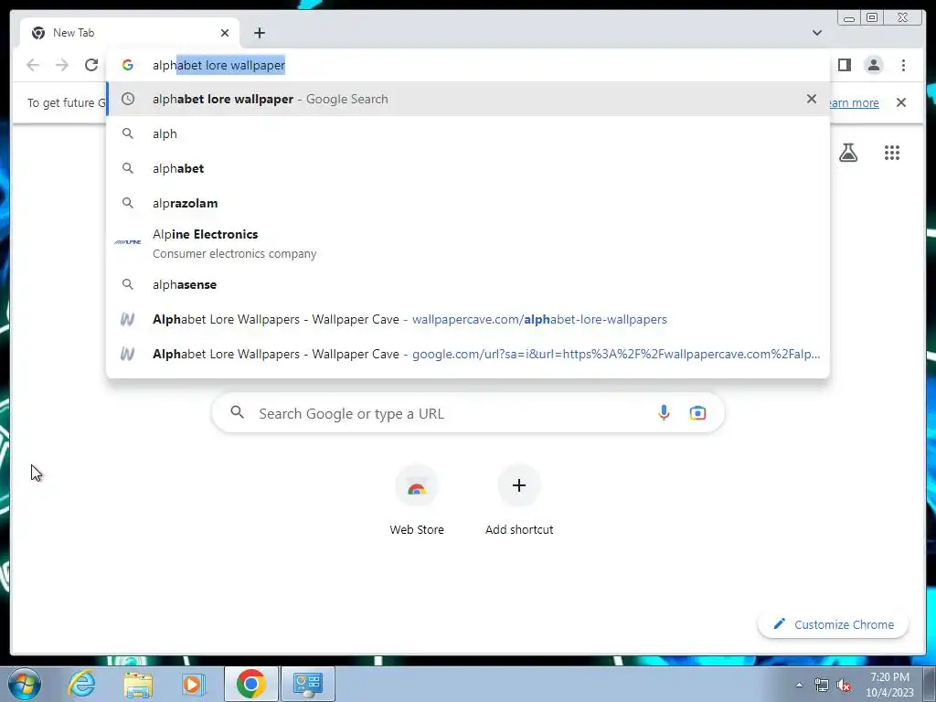Select the Alpine Electronics suggestion
This screenshot has width=936, height=702.
tap(468, 243)
